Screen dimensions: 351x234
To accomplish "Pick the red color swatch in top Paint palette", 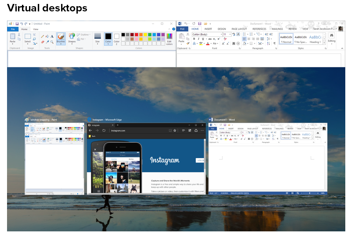I will pyautogui.click(x=136, y=35).
